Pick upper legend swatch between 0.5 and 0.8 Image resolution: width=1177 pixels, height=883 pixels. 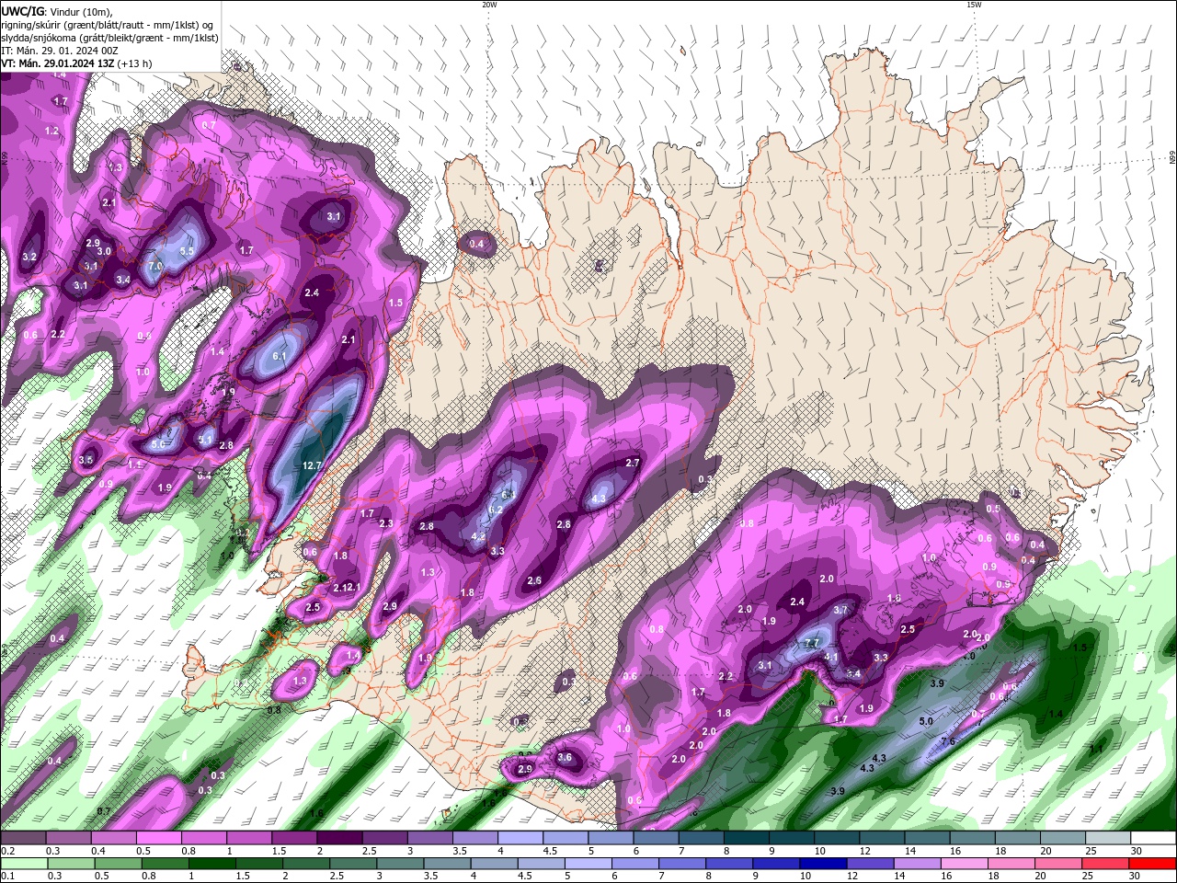[159, 838]
